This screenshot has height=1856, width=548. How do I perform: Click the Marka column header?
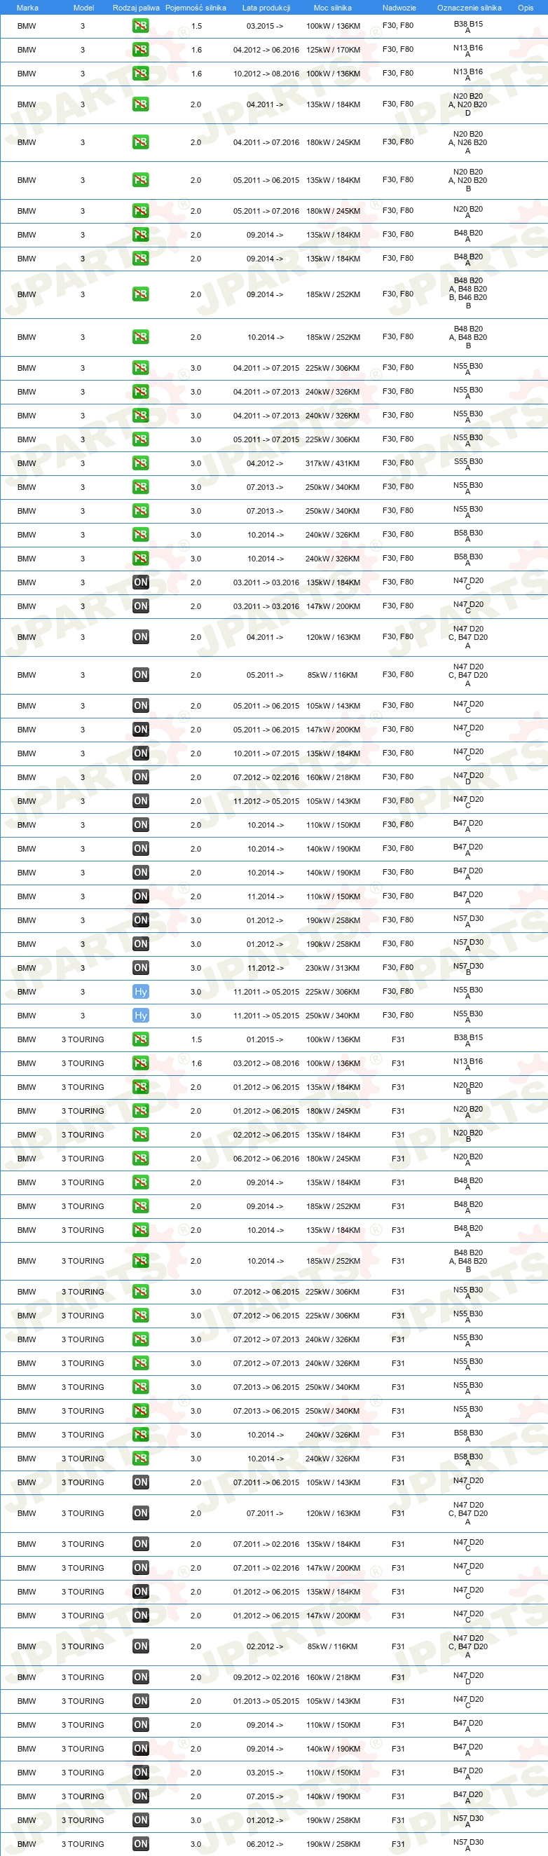pyautogui.click(x=27, y=8)
